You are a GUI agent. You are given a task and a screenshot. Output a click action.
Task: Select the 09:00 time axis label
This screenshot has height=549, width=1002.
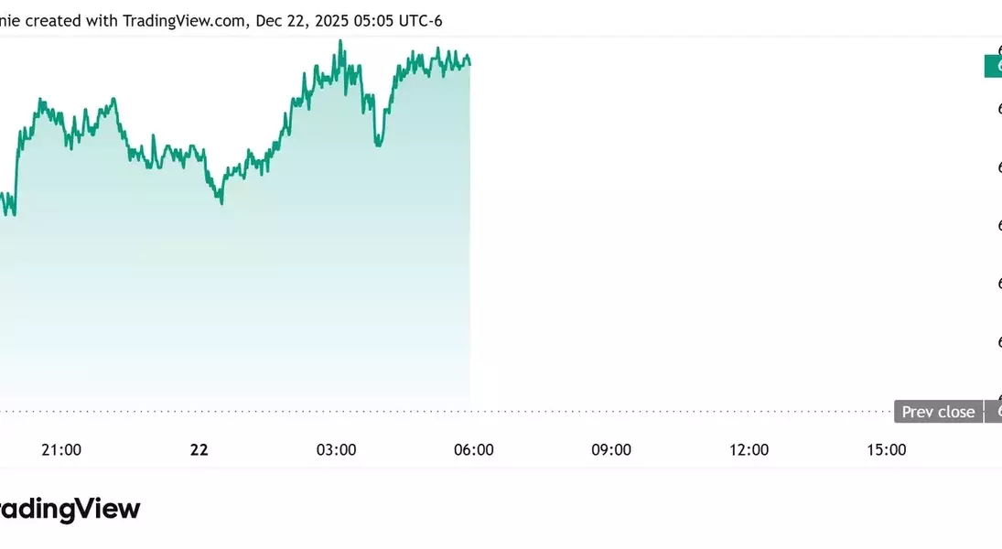pos(611,449)
